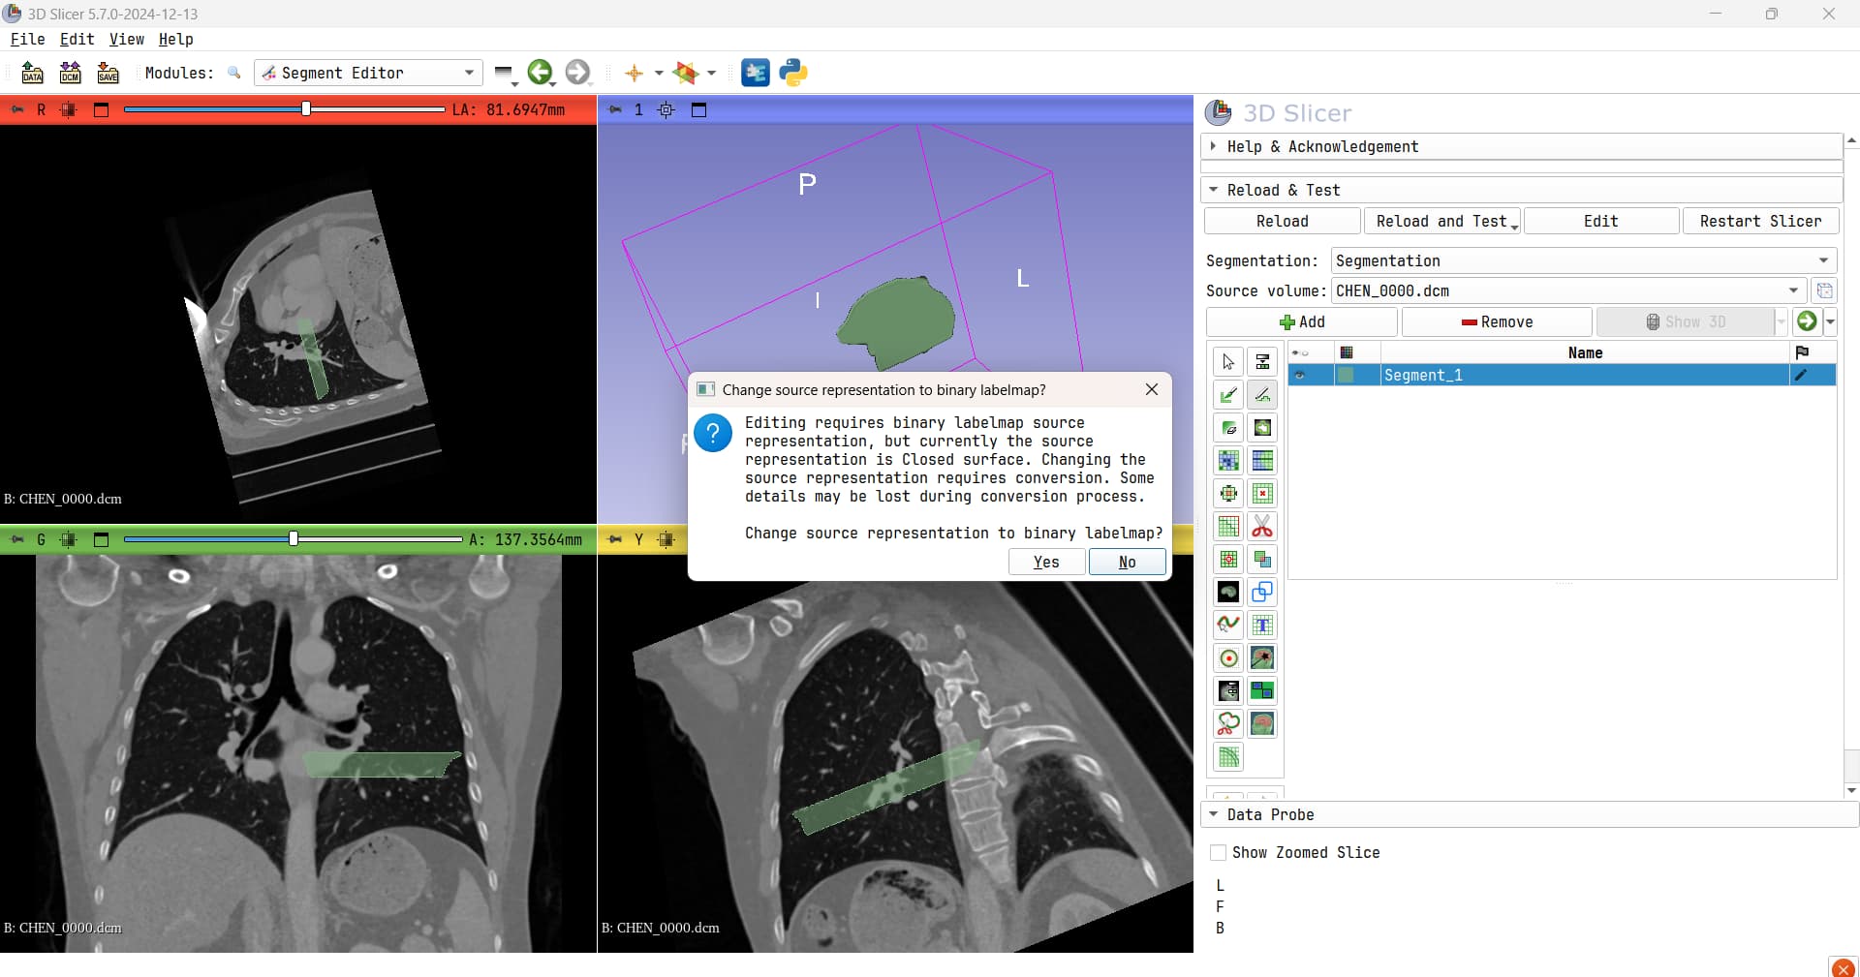Select the Islands effect
Screen dimensions: 1860x977
click(x=1228, y=560)
